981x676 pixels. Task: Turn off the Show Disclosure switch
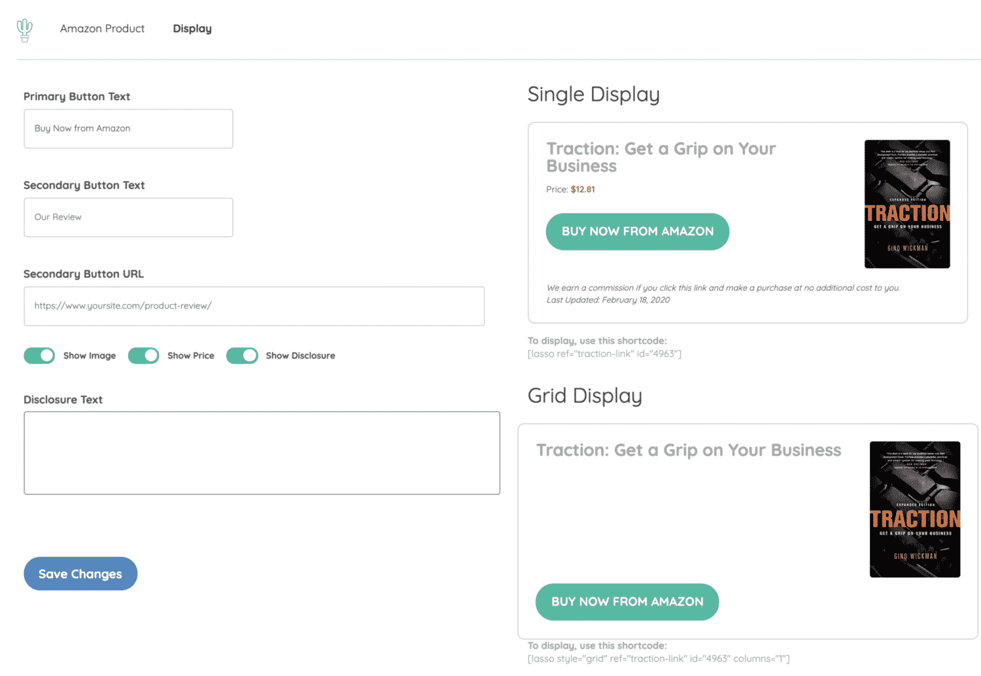(242, 356)
